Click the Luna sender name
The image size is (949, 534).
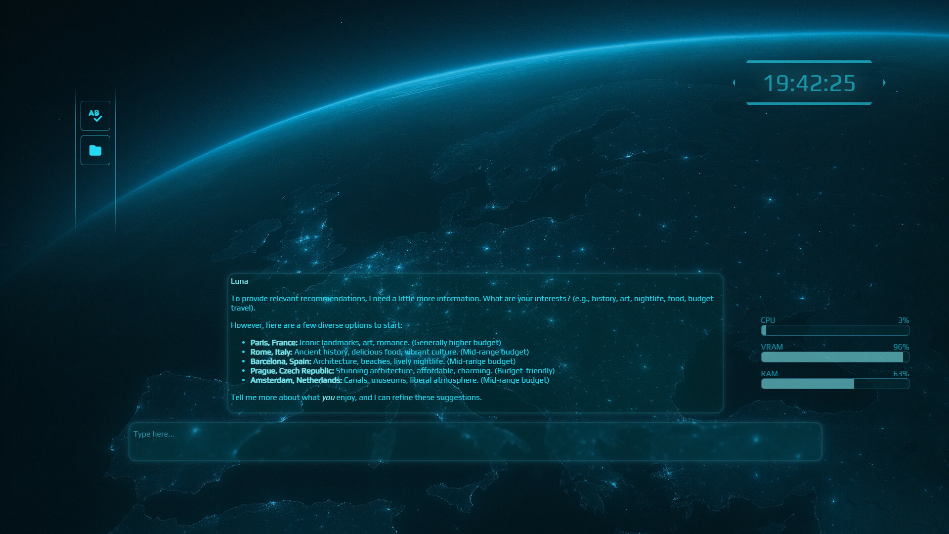239,281
